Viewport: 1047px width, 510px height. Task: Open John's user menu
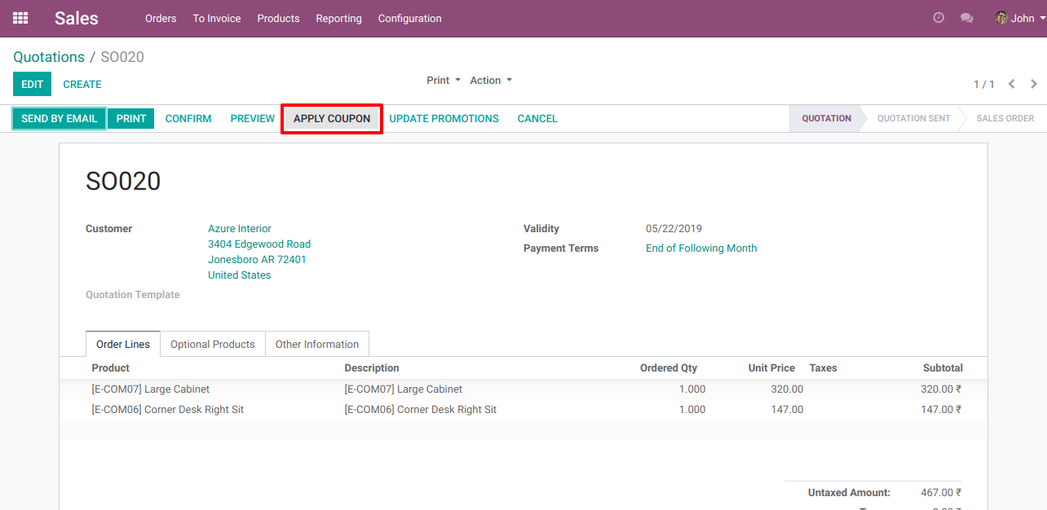pos(1015,18)
